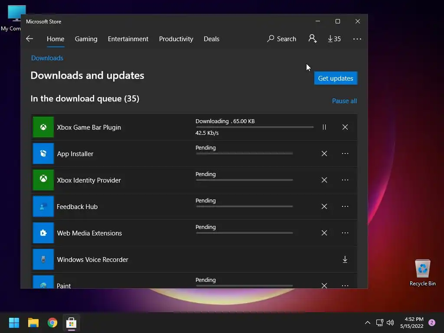Open the volume tray icon
Image resolution: width=444 pixels, height=333 pixels.
(390, 323)
